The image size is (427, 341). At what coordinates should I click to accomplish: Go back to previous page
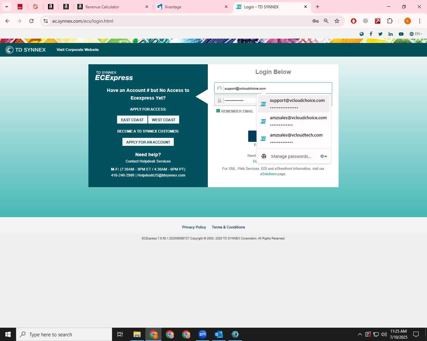click(x=7, y=21)
